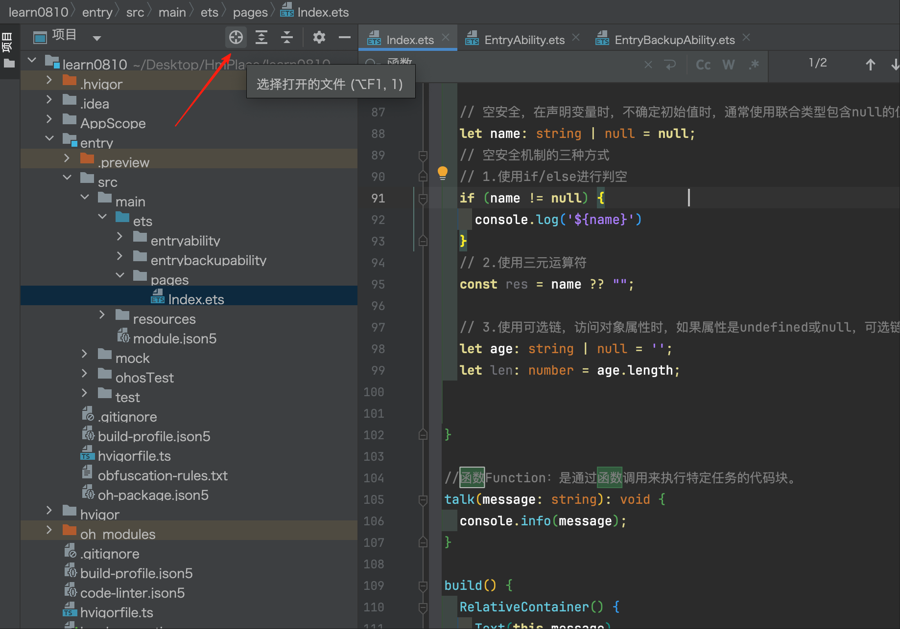
Task: Expand the entrybackupability folder
Action: (119, 256)
